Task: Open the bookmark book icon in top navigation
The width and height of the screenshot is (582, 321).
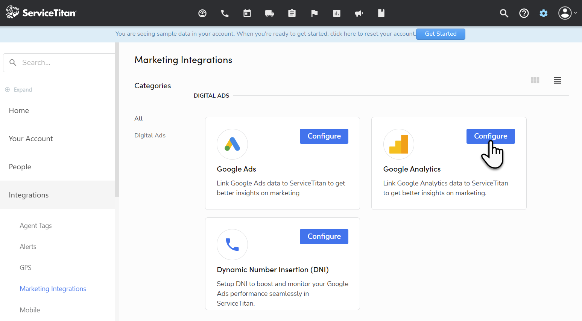Action: click(381, 14)
